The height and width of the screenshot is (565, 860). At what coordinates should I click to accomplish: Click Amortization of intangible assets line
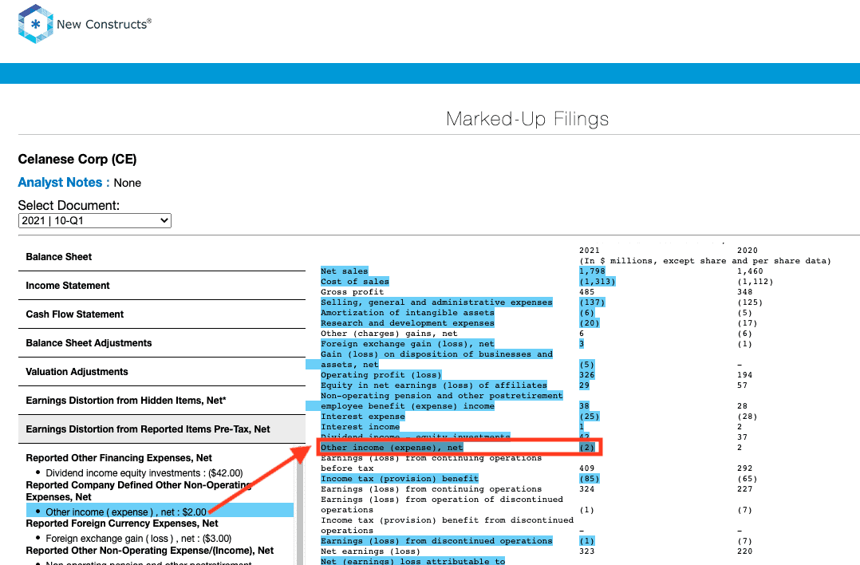(x=408, y=313)
